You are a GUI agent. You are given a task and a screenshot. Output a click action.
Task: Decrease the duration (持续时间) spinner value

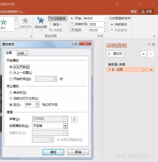click(105, 26)
